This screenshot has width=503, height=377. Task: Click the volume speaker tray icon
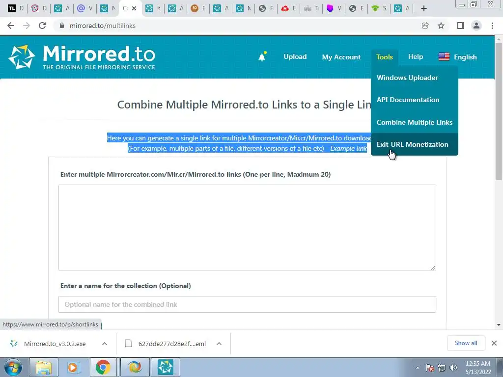[x=453, y=368]
